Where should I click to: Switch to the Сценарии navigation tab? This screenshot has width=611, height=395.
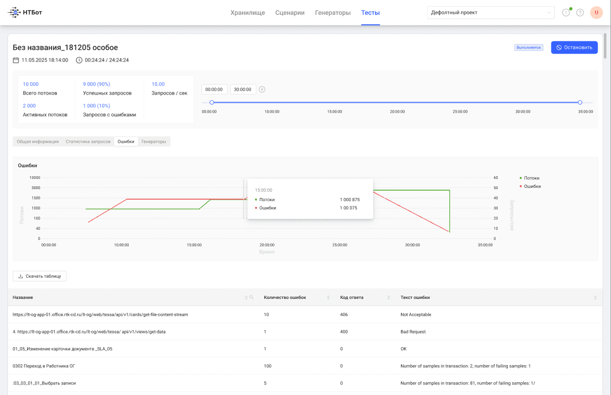point(290,12)
